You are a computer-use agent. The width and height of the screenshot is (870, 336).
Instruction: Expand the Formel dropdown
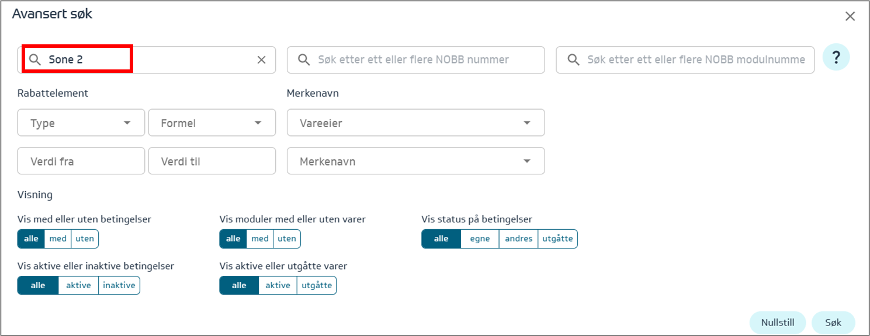pyautogui.click(x=212, y=123)
